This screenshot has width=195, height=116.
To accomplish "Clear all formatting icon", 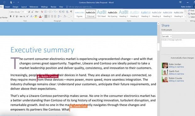I will [42, 12].
